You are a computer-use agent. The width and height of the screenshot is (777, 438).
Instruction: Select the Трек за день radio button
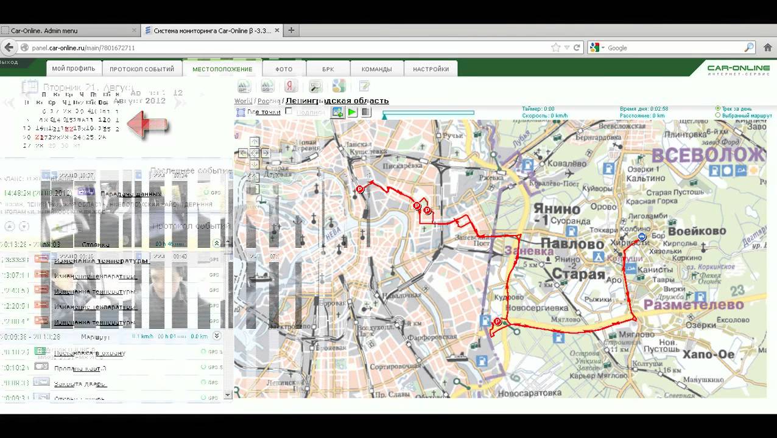(718, 108)
